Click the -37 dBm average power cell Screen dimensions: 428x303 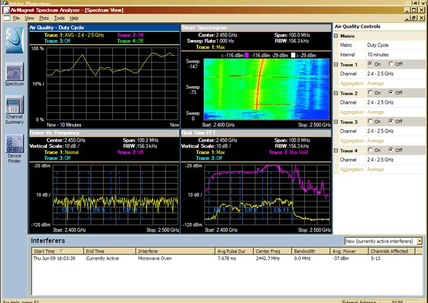(x=341, y=258)
